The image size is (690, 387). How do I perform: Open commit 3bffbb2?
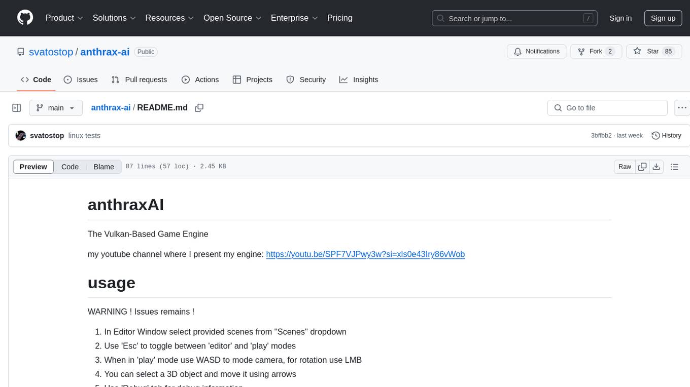click(x=601, y=136)
